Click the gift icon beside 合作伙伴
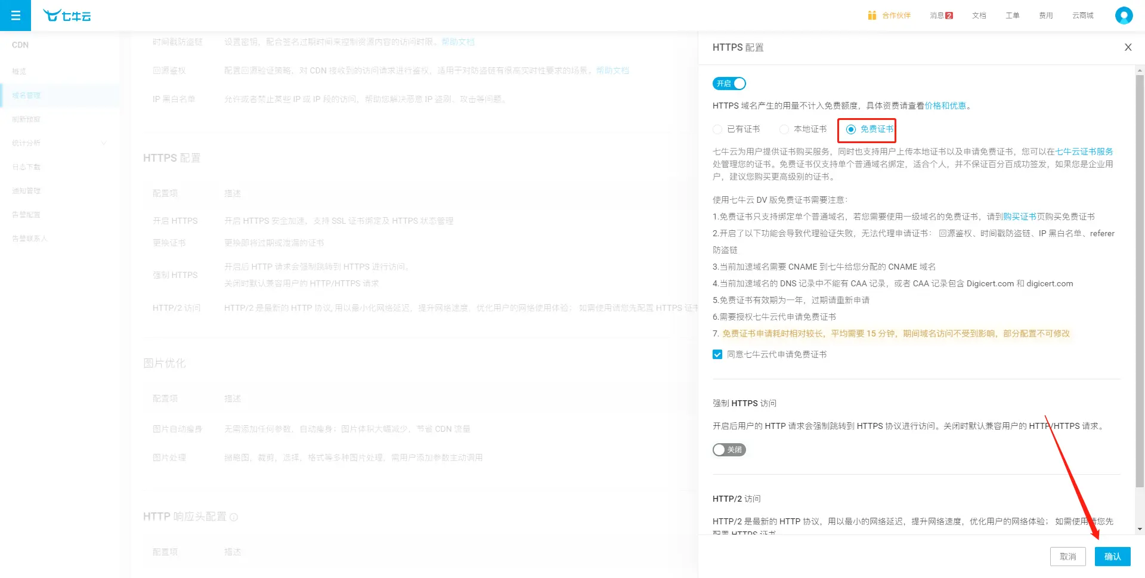The height and width of the screenshot is (578, 1145). pyautogui.click(x=872, y=16)
